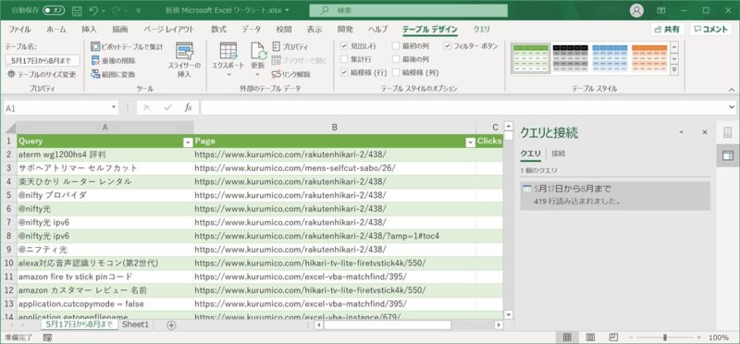Select the green table style
Image resolution: width=740 pixels, height=344 pixels.
pyautogui.click(x=531, y=58)
